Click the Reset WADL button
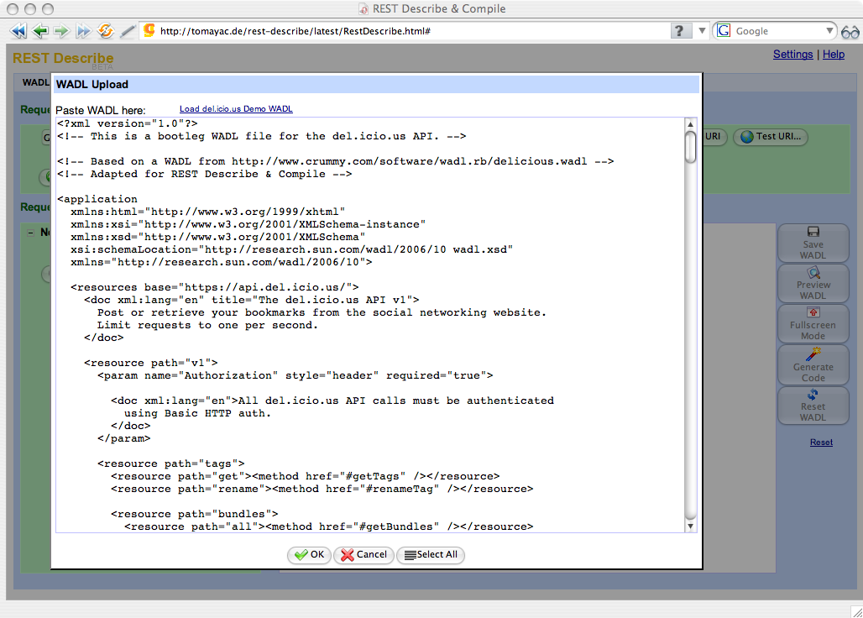The height and width of the screenshot is (618, 863). (x=813, y=405)
